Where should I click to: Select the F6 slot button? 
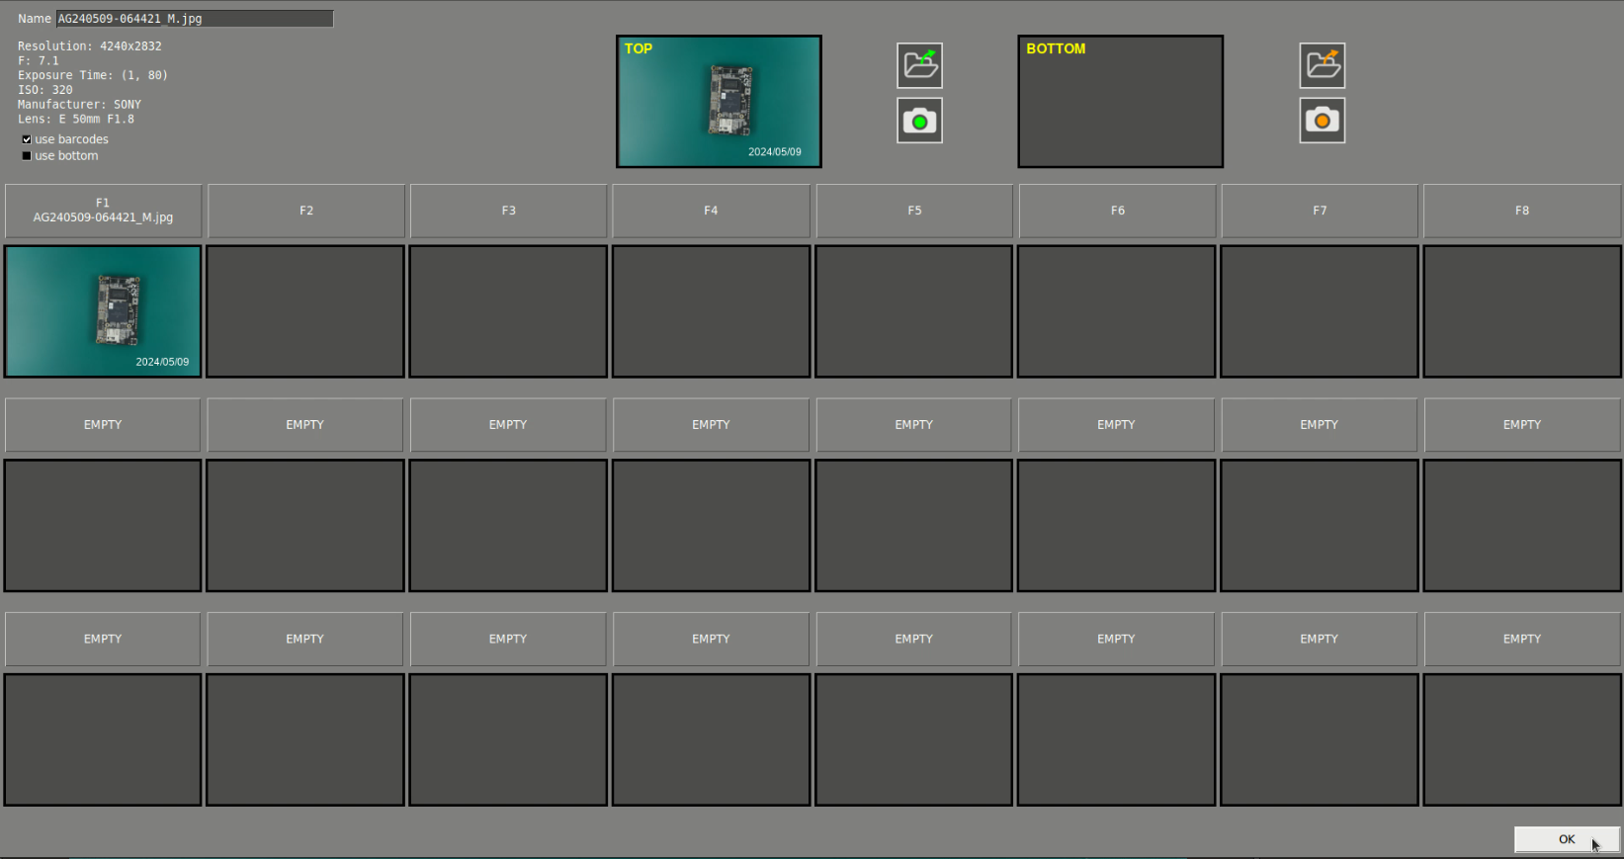coord(1117,211)
